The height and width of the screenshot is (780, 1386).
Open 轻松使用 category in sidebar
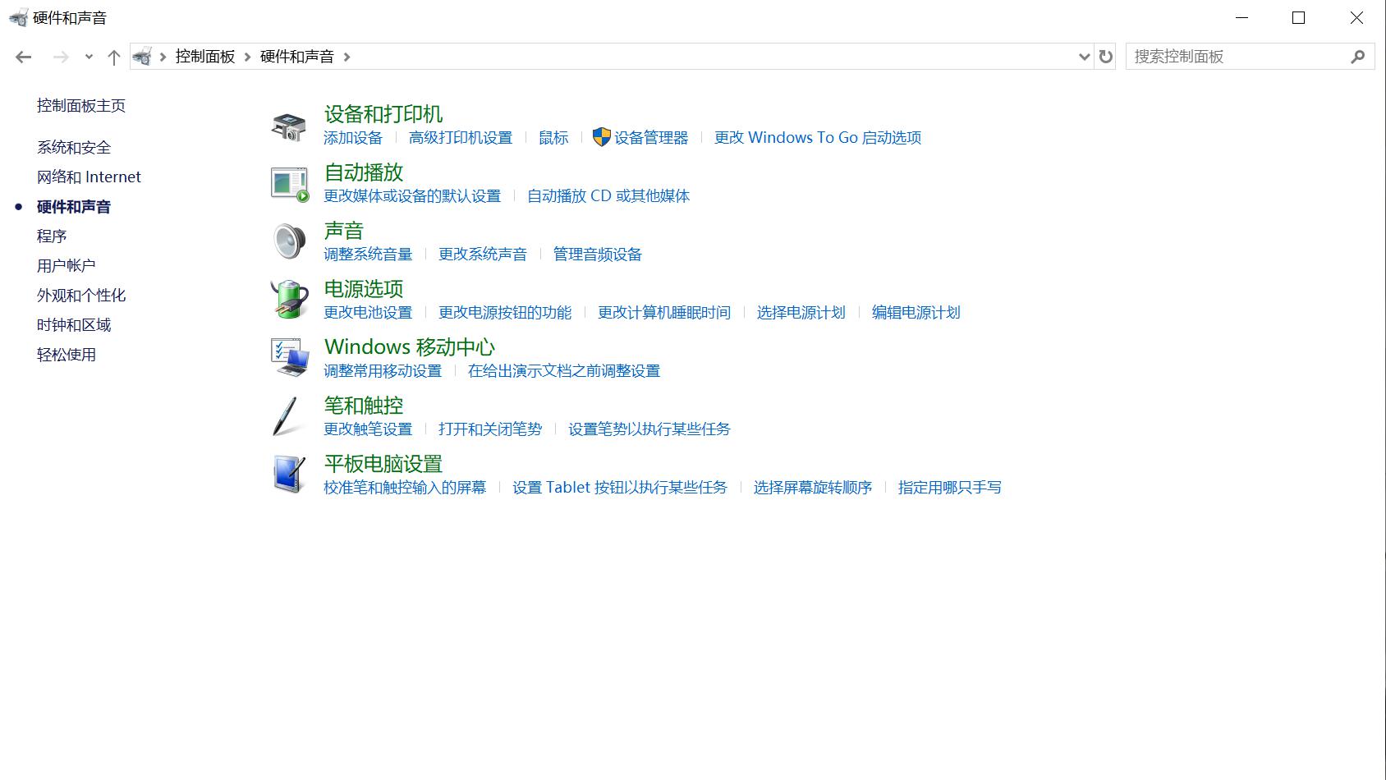(67, 355)
